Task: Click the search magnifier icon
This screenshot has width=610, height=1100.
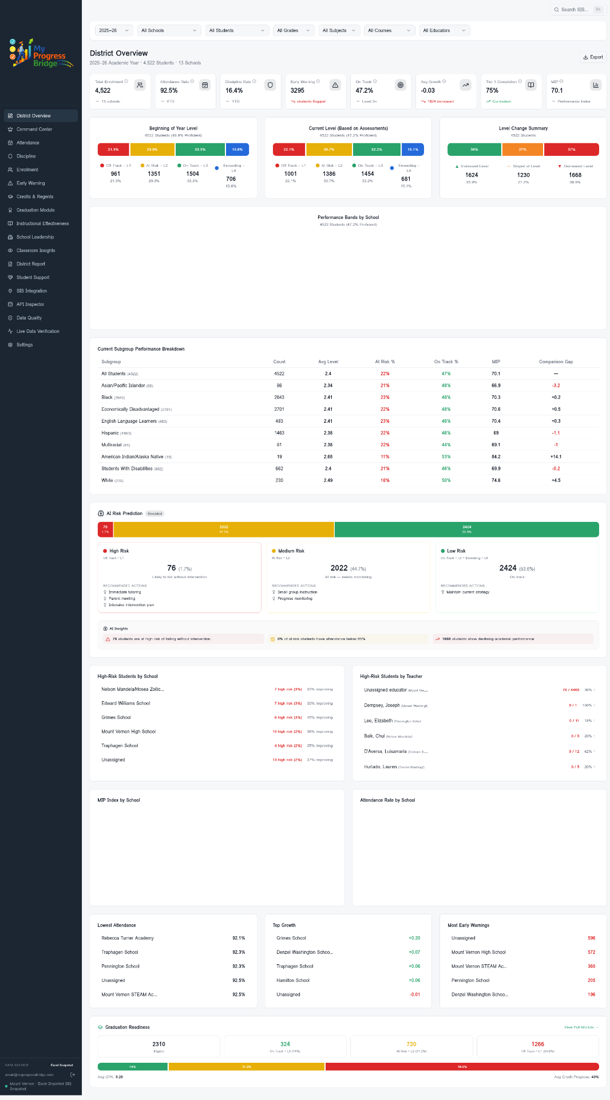Action: tap(556, 10)
